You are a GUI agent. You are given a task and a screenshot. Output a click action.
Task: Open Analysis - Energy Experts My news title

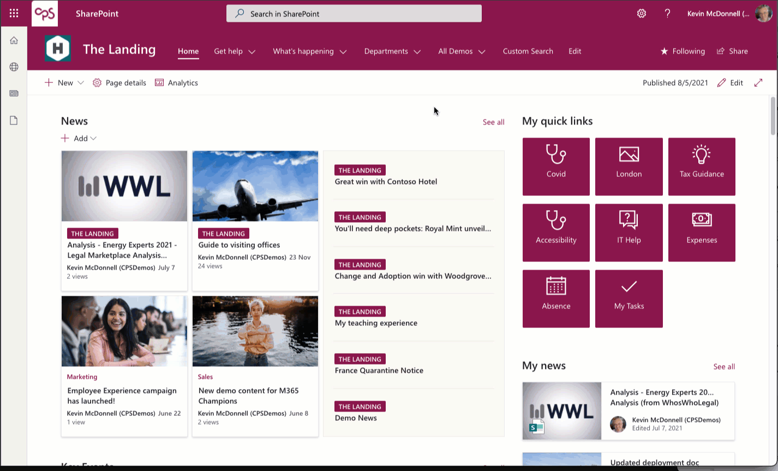coord(665,397)
